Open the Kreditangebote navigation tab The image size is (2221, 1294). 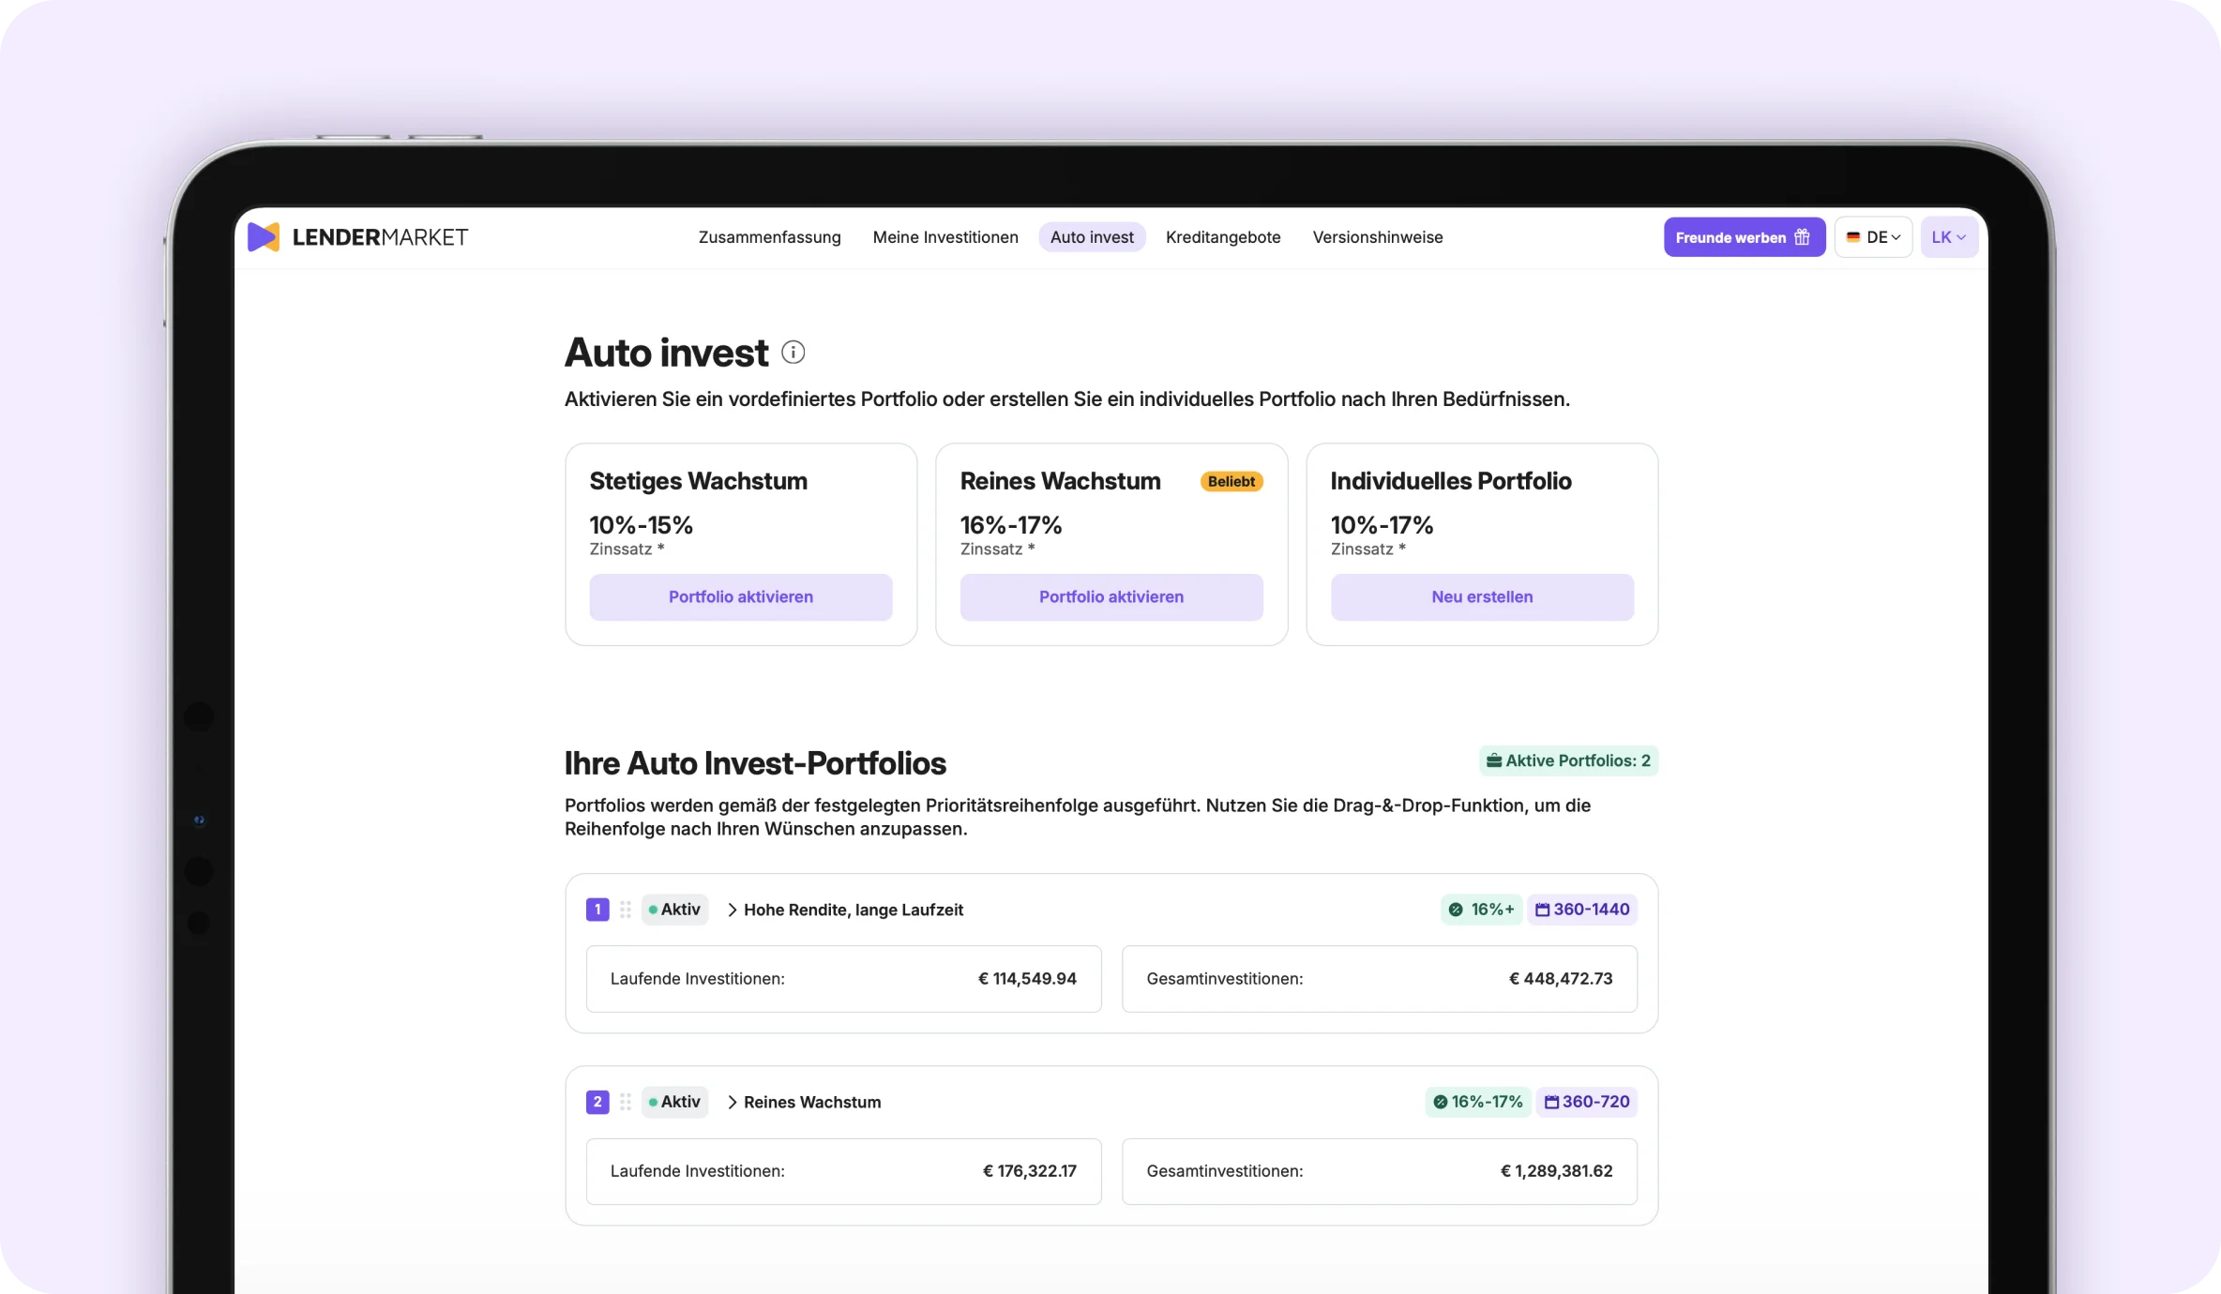(1223, 237)
